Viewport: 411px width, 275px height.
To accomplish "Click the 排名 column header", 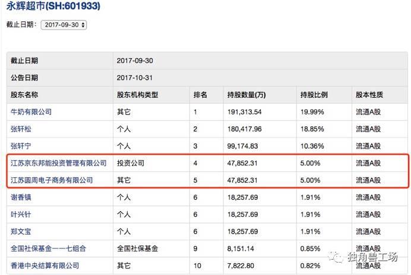I will [x=200, y=95].
